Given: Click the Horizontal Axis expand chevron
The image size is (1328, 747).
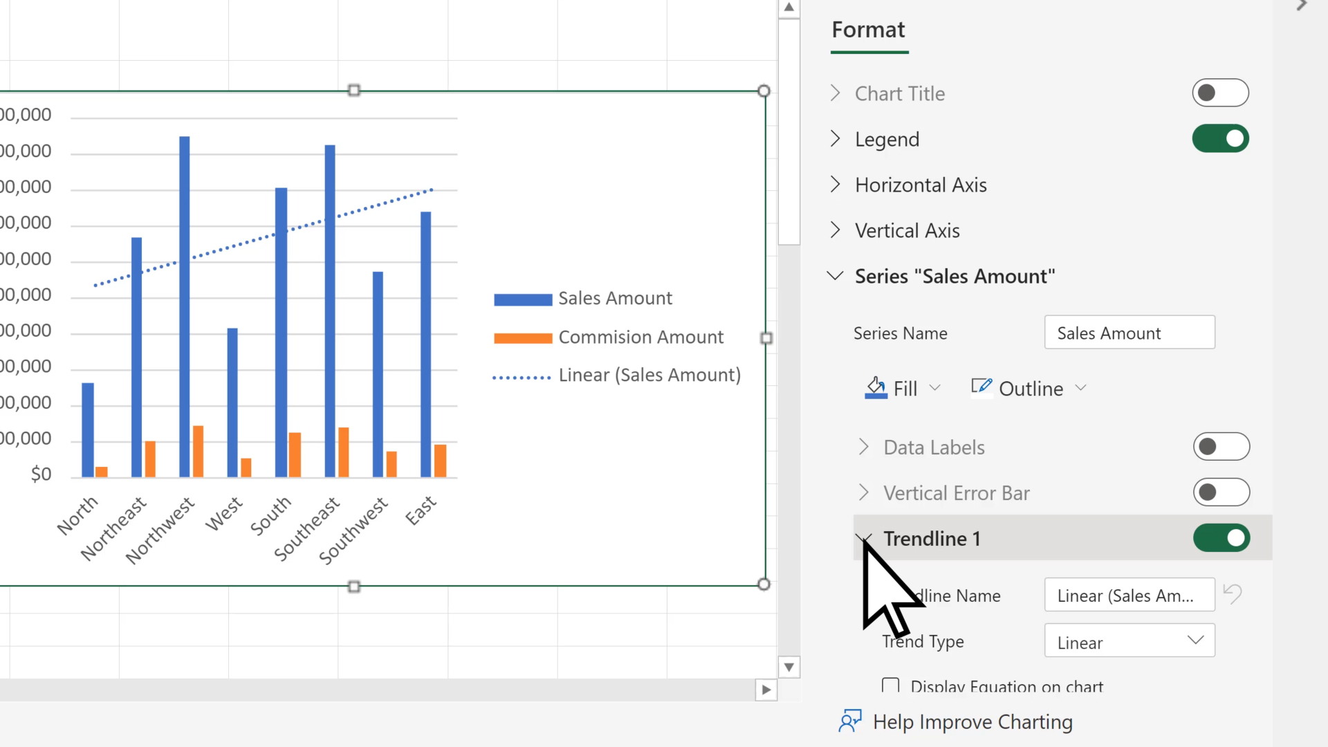Looking at the screenshot, I should (x=835, y=184).
